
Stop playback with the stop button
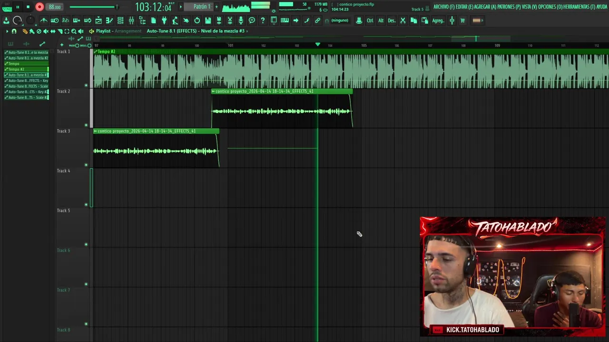(x=28, y=7)
